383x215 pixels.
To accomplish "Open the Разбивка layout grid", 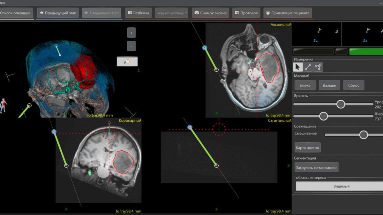I will (138, 13).
